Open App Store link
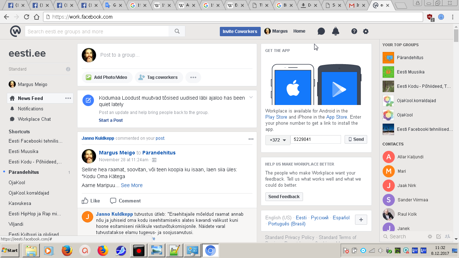The height and width of the screenshot is (258, 459). pyautogui.click(x=336, y=117)
